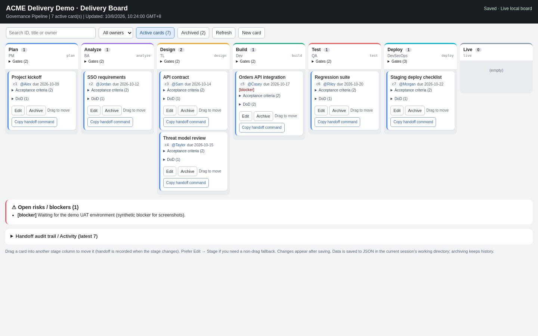Expand Gates (2) in the Plan column

[18, 62]
